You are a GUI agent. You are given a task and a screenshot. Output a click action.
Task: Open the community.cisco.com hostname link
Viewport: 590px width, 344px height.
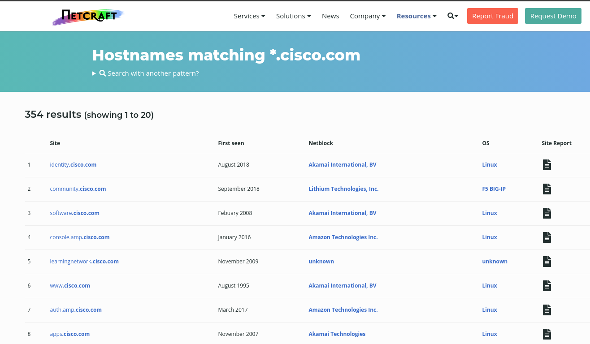pos(78,189)
